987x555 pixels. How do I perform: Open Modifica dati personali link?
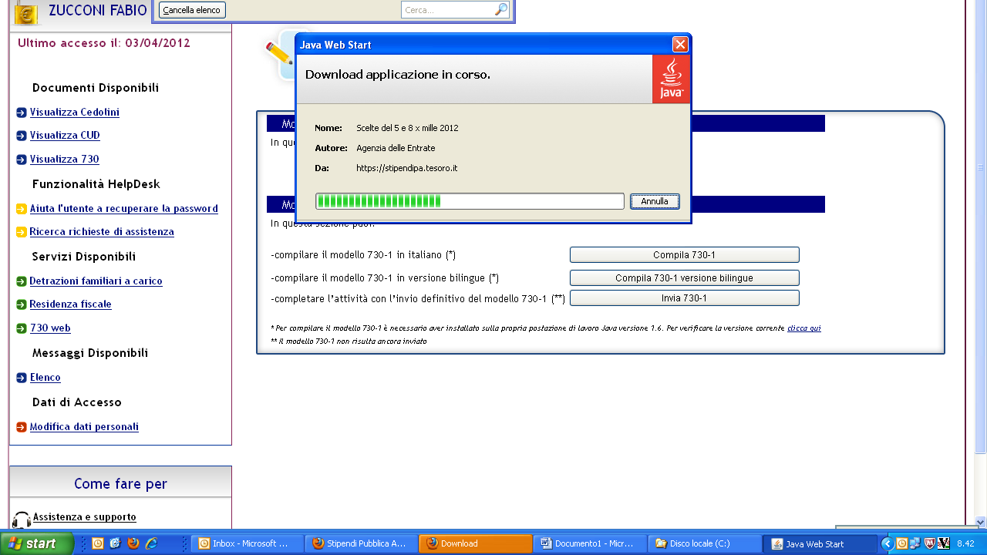(x=84, y=427)
